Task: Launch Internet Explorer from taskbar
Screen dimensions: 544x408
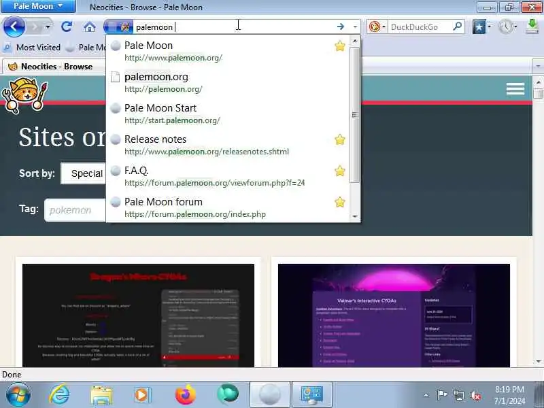Action: pos(59,394)
